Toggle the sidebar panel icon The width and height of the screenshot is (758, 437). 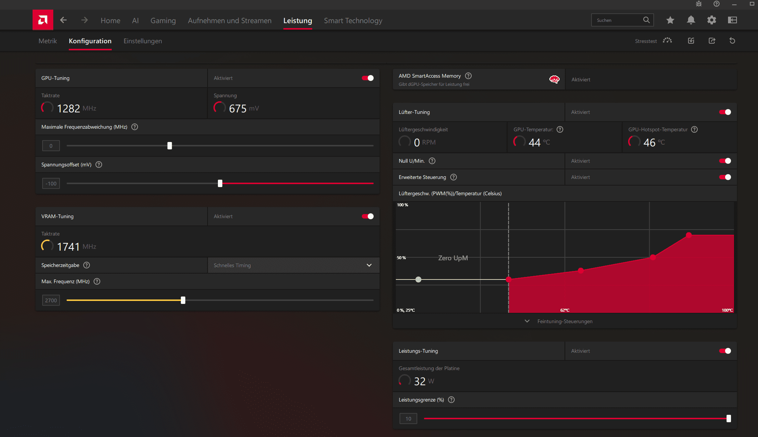click(732, 20)
